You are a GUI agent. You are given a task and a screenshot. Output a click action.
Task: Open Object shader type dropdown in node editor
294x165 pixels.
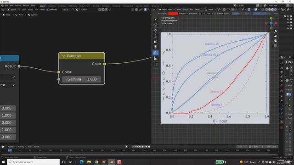(x=13, y=10)
